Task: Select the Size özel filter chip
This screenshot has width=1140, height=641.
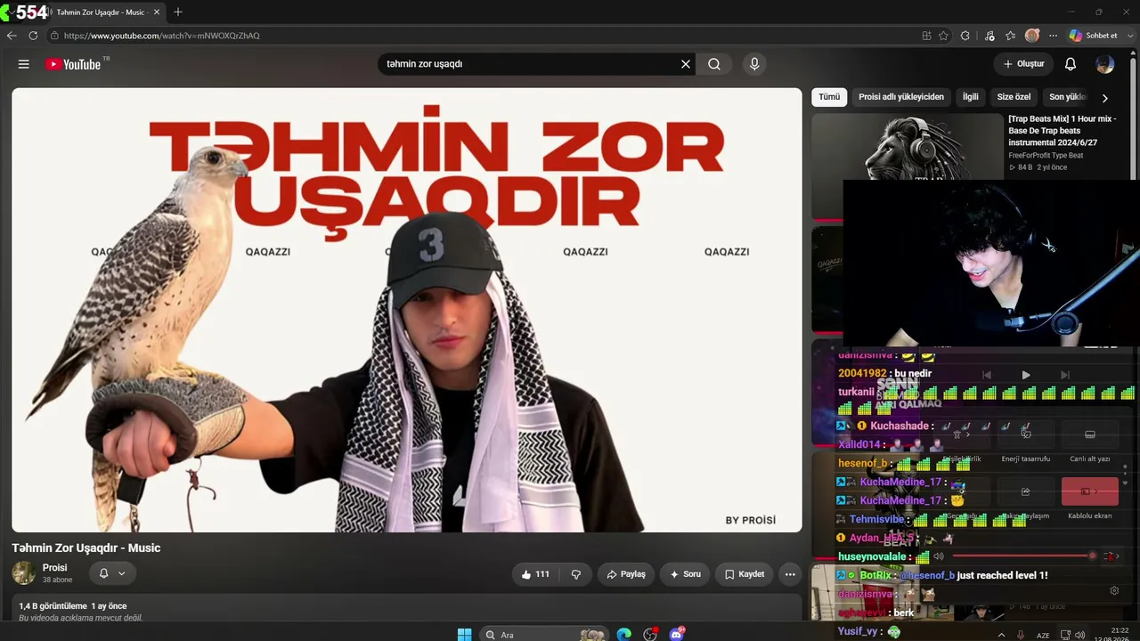Action: click(x=1014, y=97)
